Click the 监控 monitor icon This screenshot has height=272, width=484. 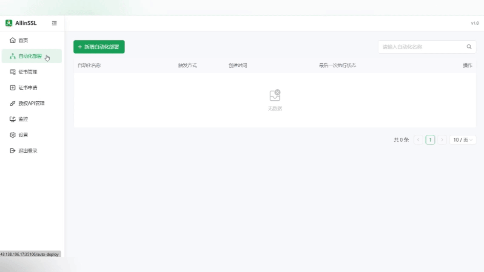point(12,119)
